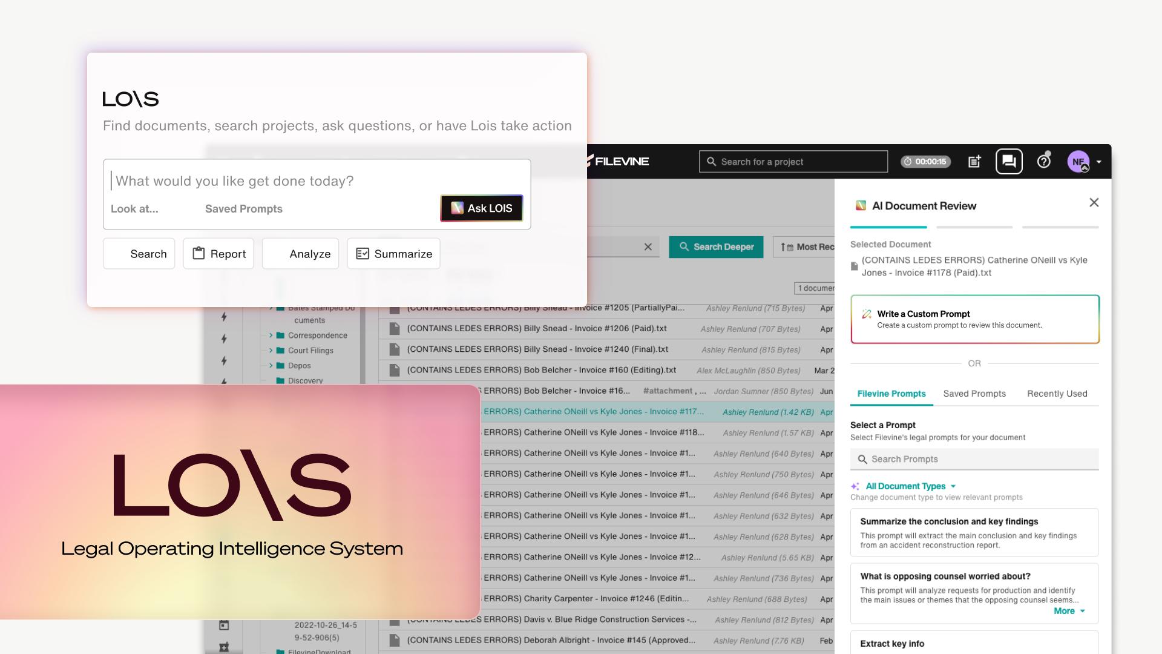The height and width of the screenshot is (654, 1162).
Task: Click the Report clipboard icon
Action: click(199, 253)
